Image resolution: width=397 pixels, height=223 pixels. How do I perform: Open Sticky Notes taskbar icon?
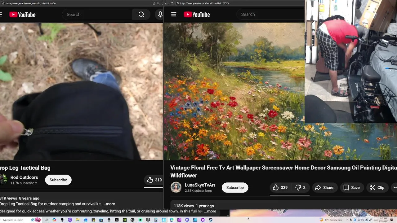pyautogui.click(x=93, y=220)
